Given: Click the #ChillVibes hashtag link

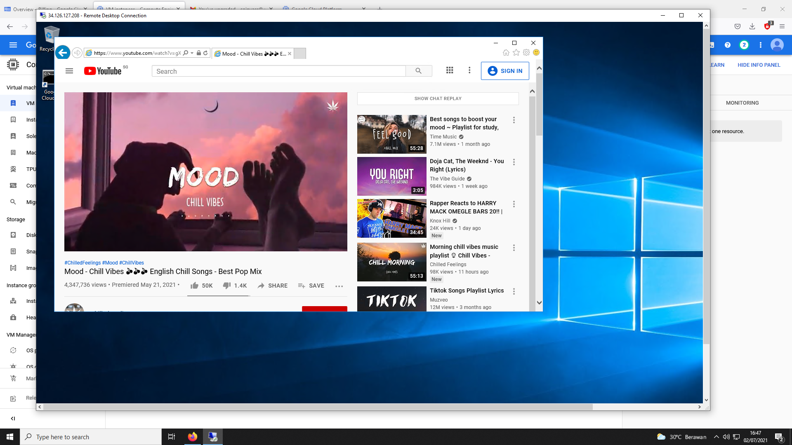Looking at the screenshot, I should tap(132, 263).
